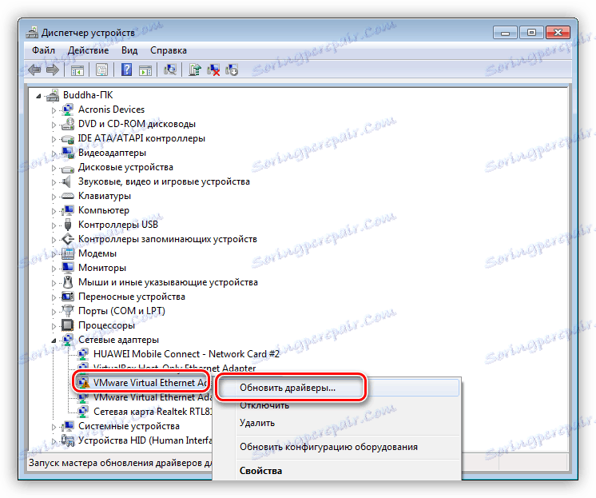Select the Acronis Devices icon
Image resolution: width=596 pixels, height=498 pixels.
point(68,110)
